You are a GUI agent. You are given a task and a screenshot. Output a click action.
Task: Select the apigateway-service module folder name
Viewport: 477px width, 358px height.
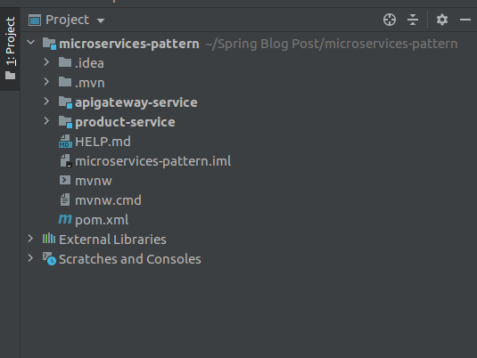coord(136,102)
